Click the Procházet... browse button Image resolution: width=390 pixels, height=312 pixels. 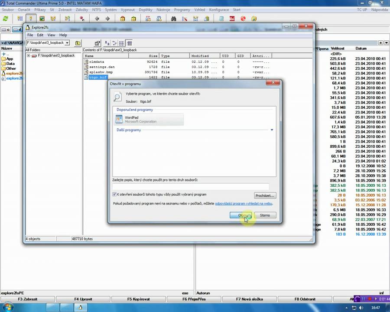(265, 195)
